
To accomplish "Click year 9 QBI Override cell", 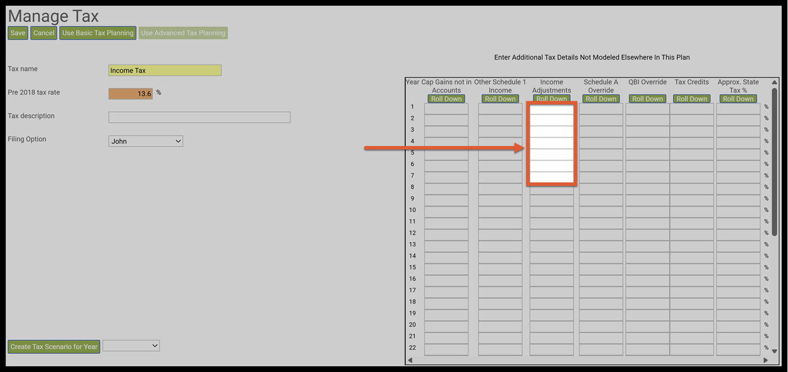I will tap(647, 201).
